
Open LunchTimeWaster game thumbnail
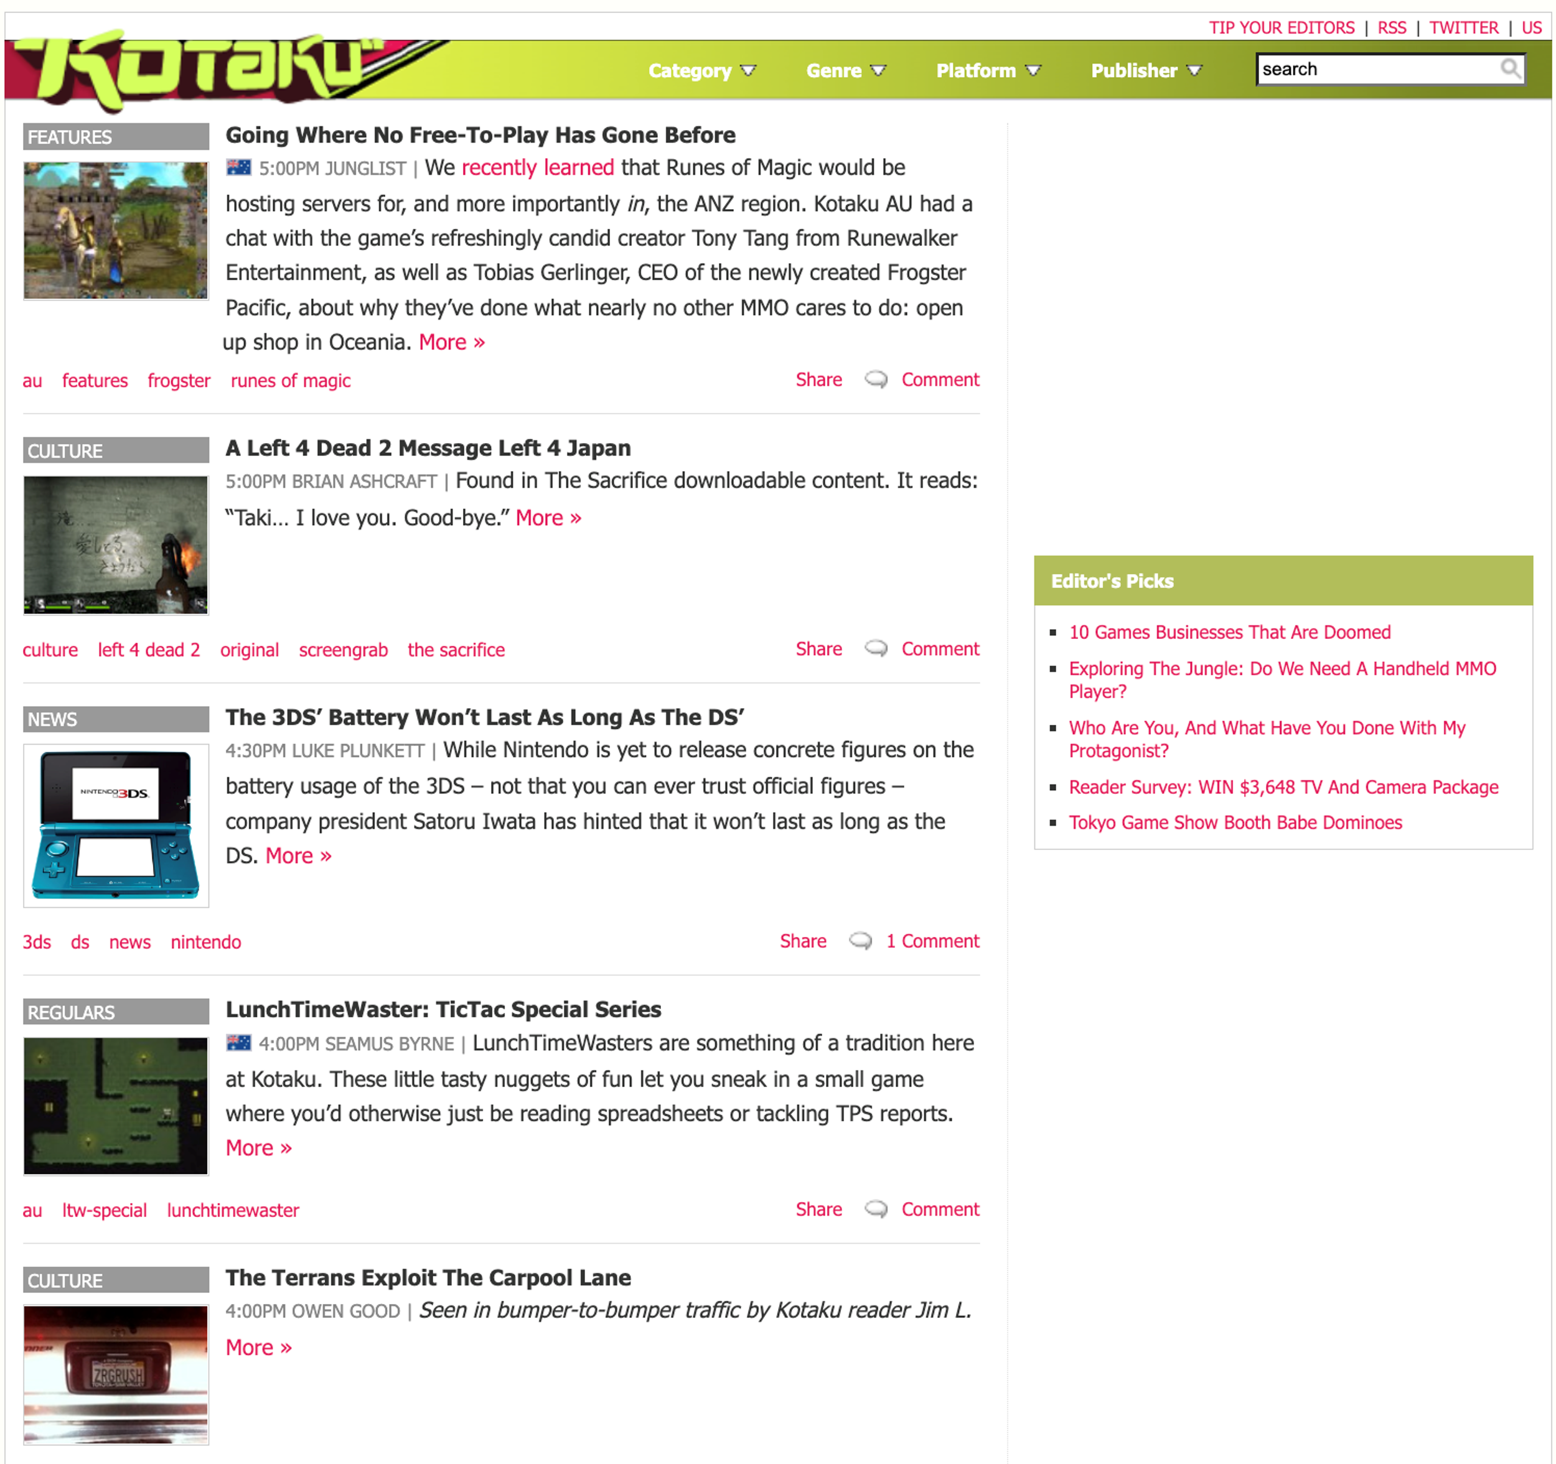click(116, 1106)
